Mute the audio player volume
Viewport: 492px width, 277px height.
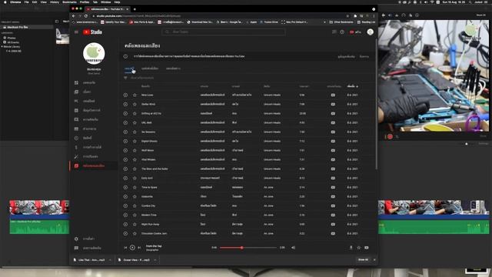click(293, 248)
